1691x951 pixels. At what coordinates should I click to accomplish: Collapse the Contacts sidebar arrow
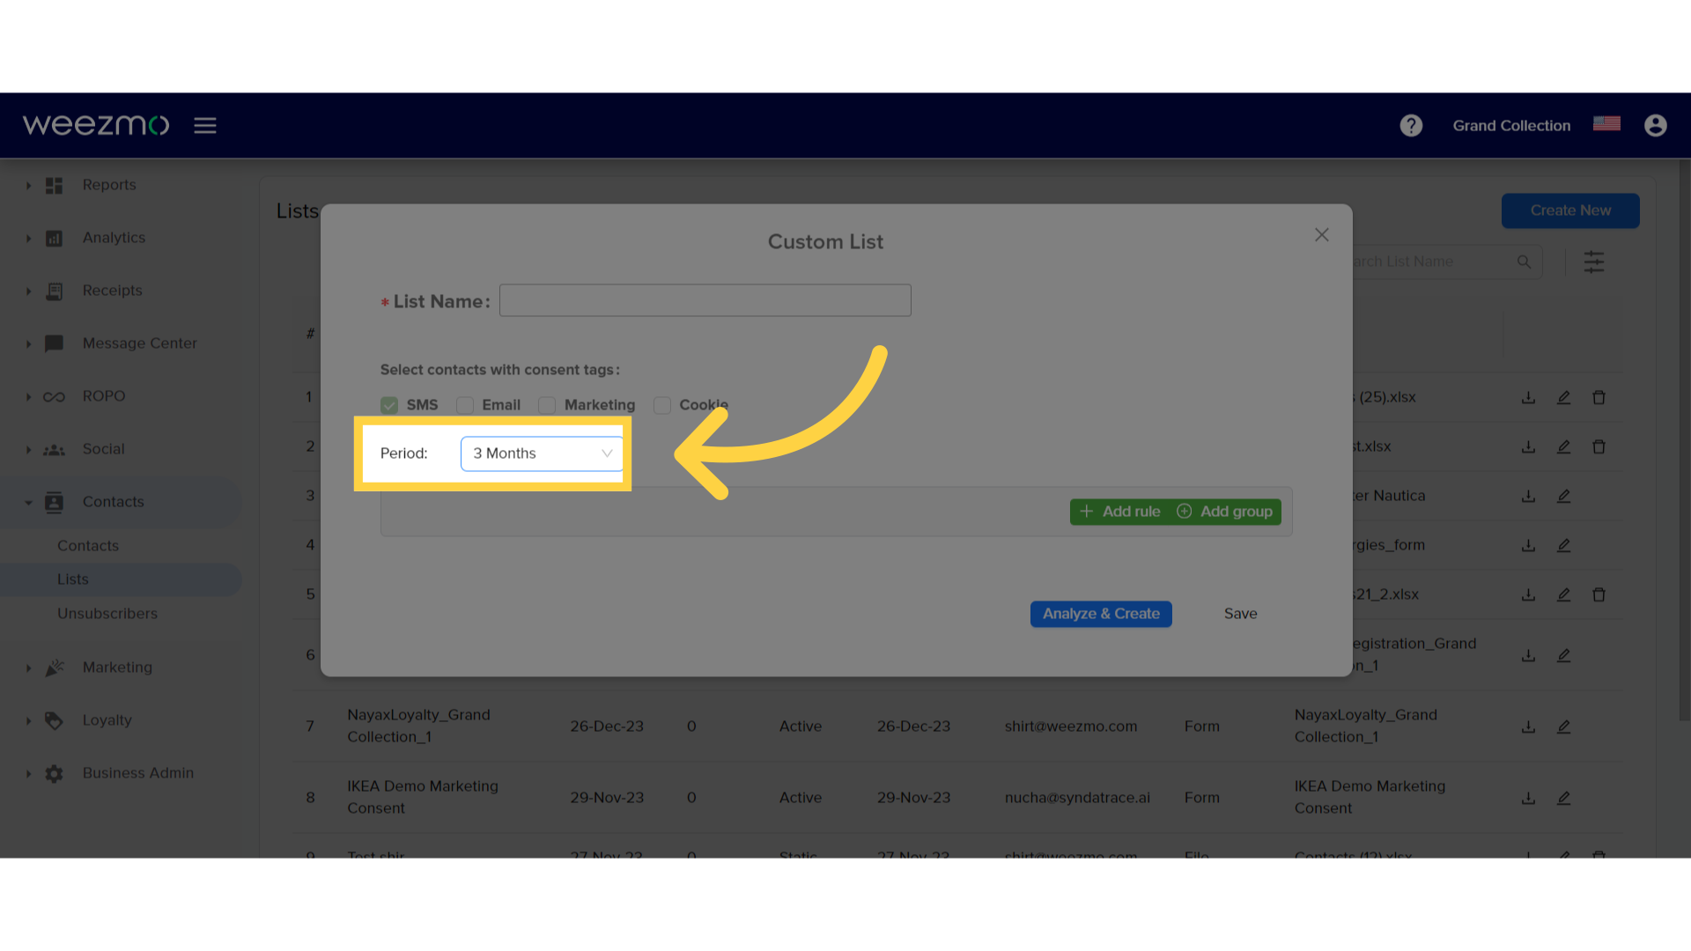(28, 503)
